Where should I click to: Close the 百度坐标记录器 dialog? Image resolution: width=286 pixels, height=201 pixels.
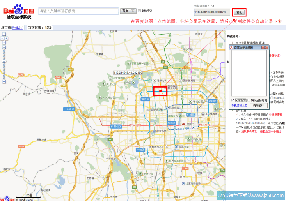tap(265, 48)
